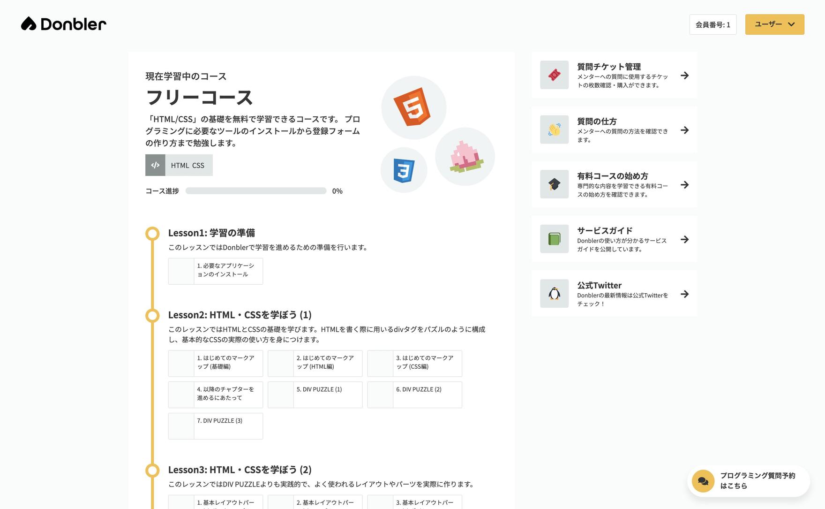The width and height of the screenshot is (825, 509).
Task: Click the コース進捗 progress bar
Action: click(255, 191)
